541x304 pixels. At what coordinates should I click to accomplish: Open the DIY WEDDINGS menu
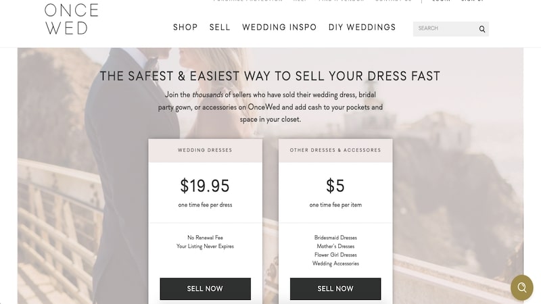point(362,27)
